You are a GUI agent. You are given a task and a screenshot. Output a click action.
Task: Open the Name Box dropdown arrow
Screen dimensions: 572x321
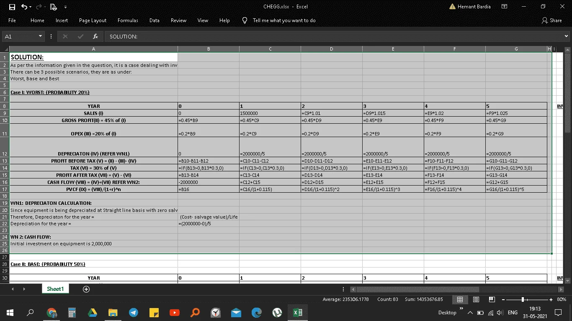click(x=41, y=36)
